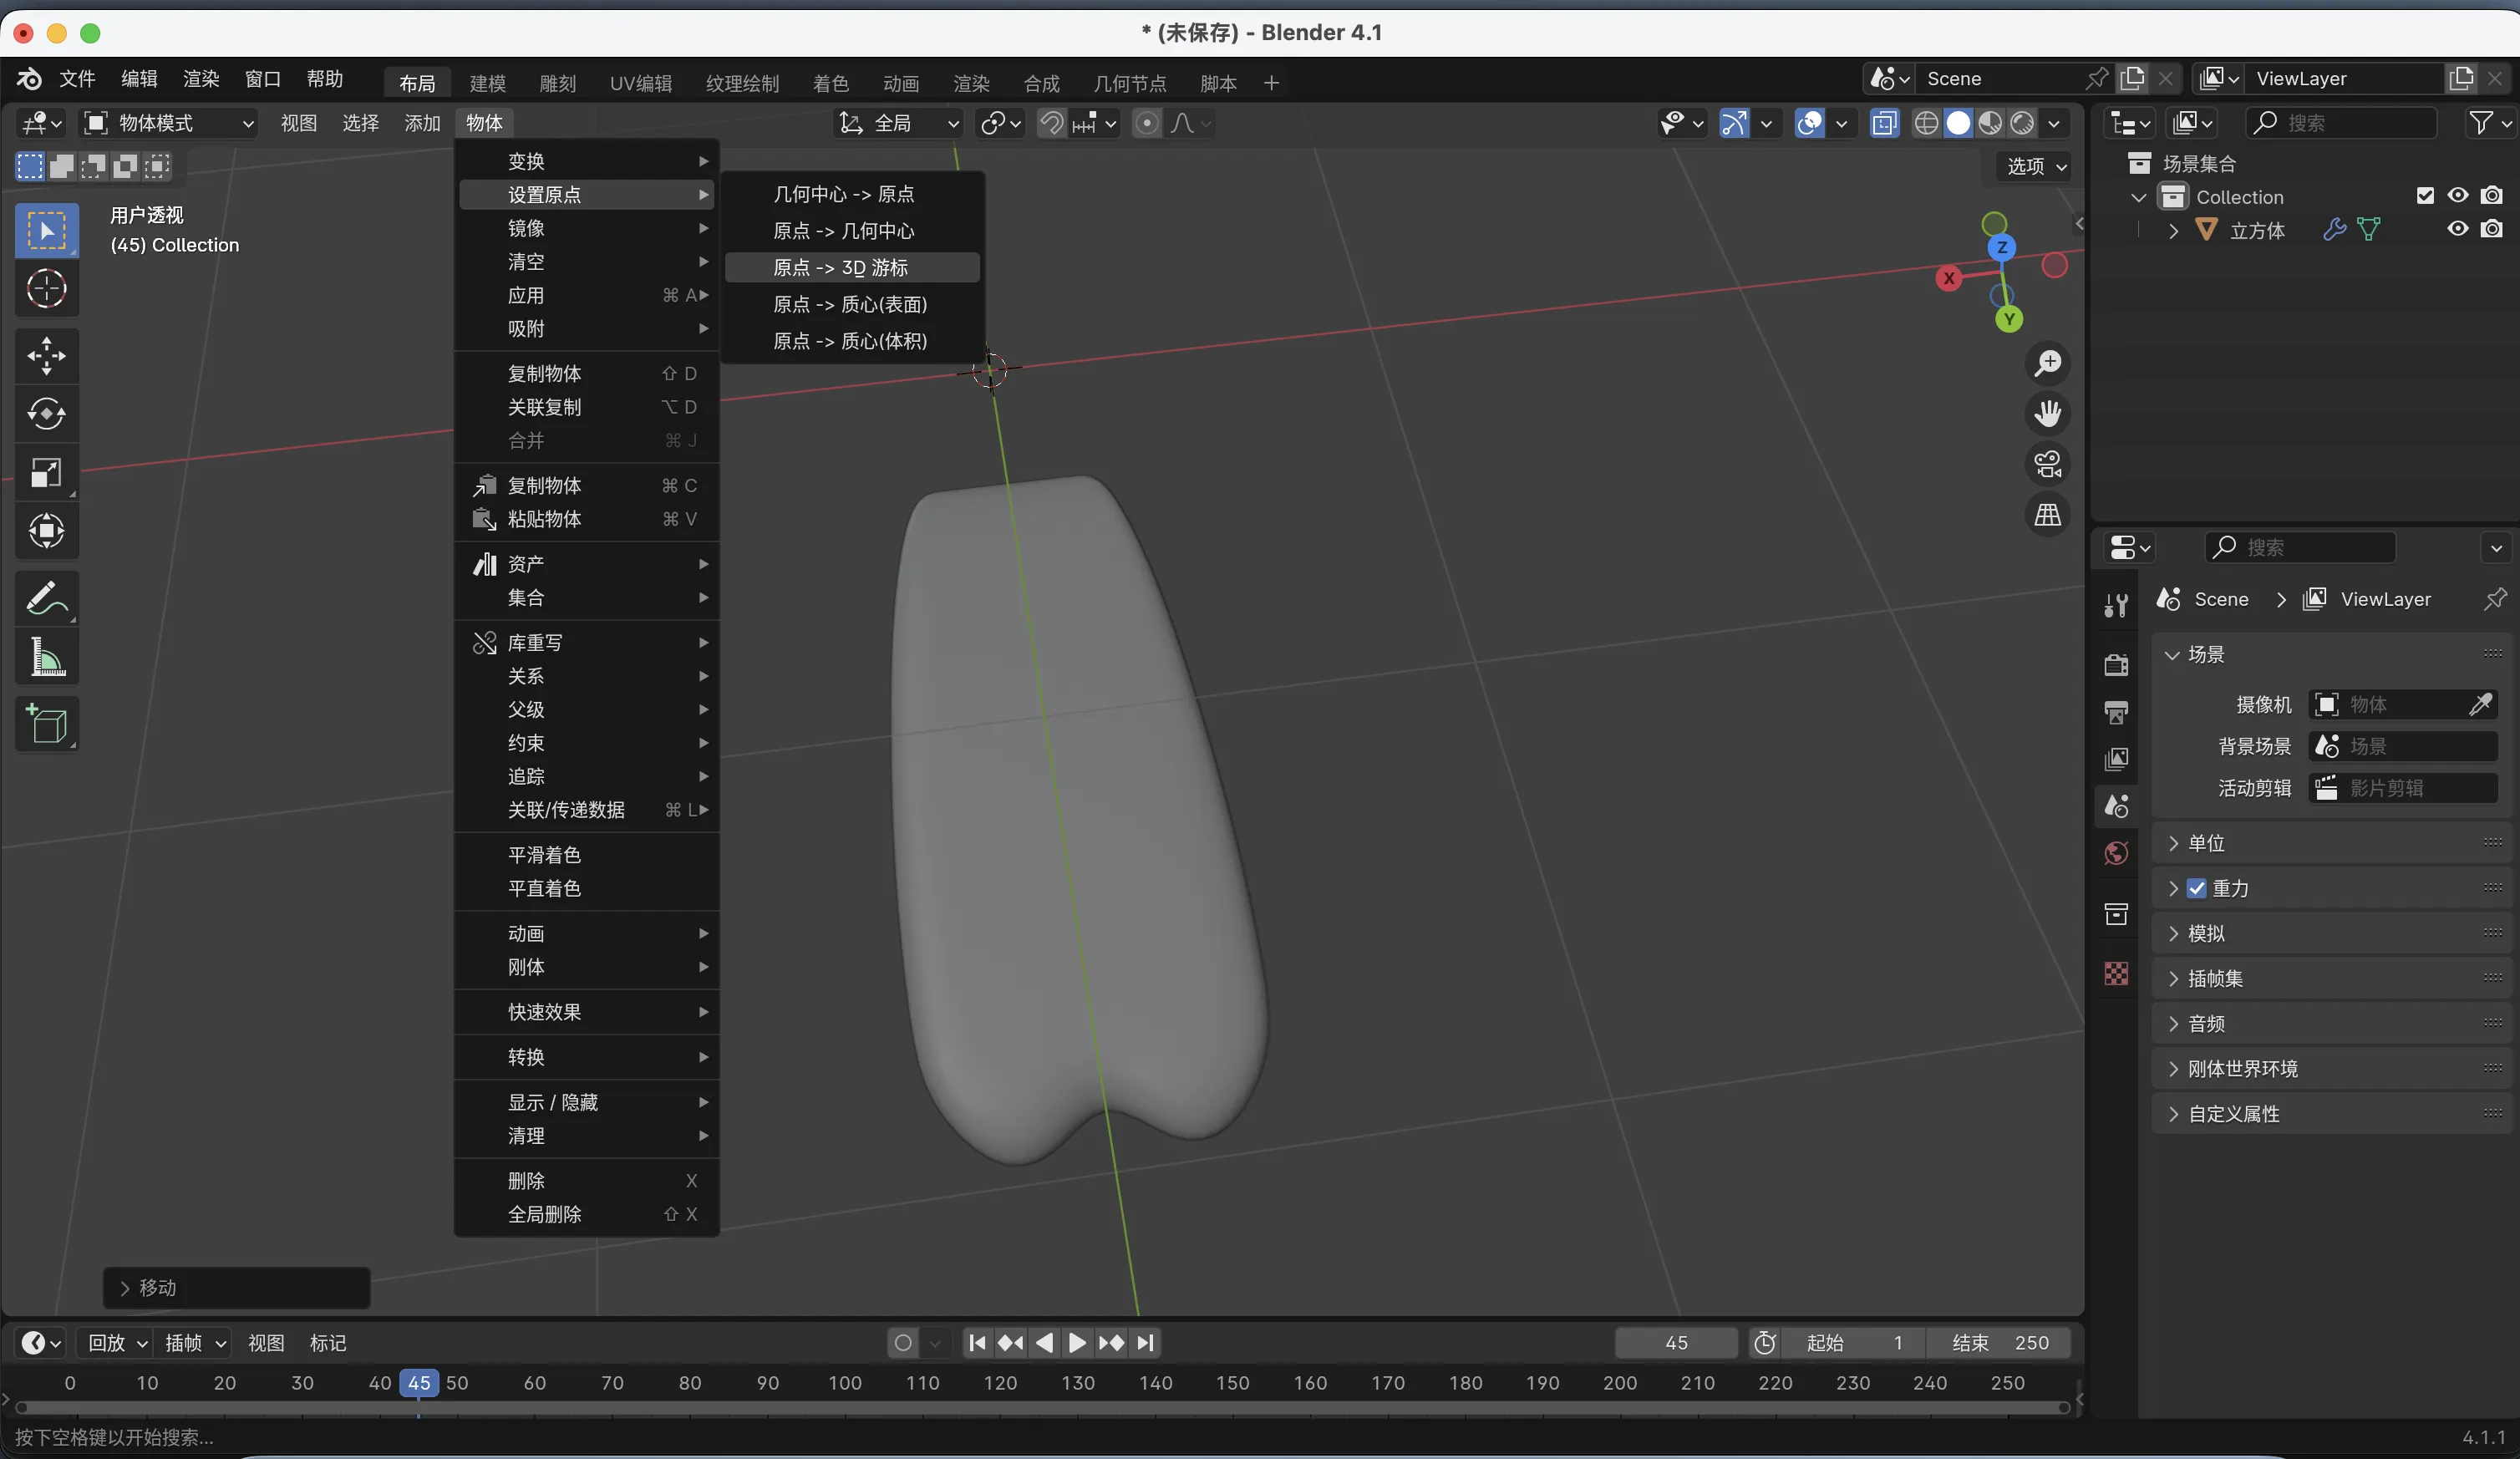The image size is (2520, 1459).
Task: Click the Add Cube tool icon
Action: (46, 723)
